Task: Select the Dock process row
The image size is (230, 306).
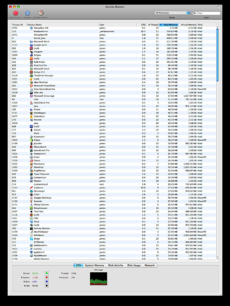Action: 114,133
